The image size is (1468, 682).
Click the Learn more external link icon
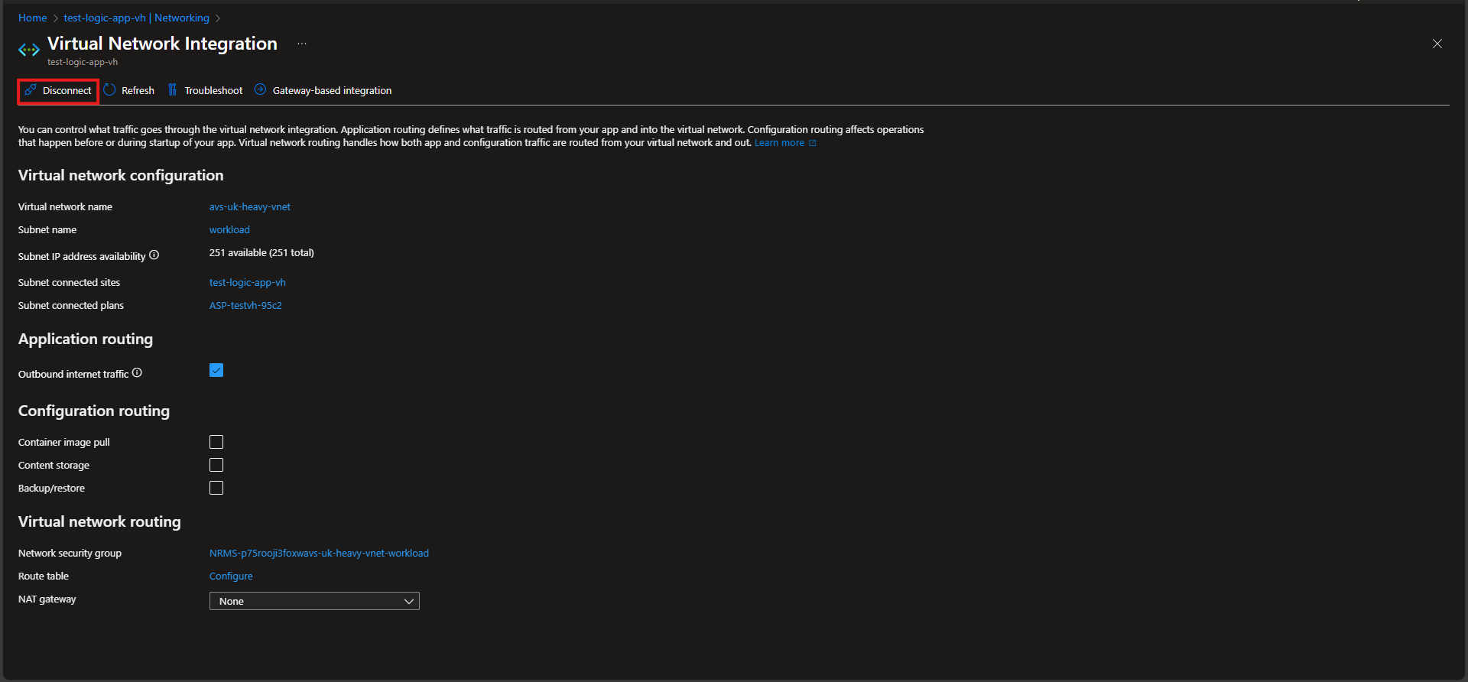coord(813,143)
